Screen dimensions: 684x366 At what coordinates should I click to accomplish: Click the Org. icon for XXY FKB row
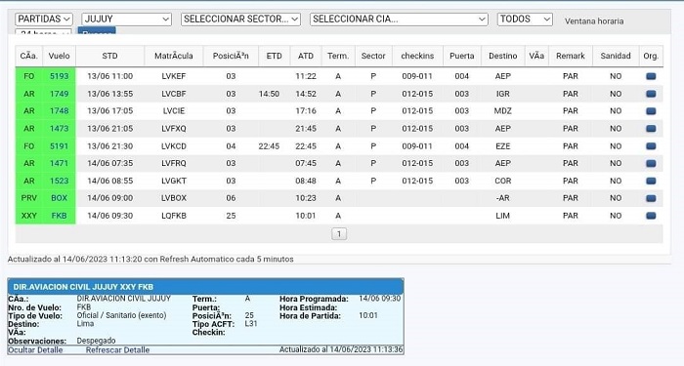coord(651,216)
